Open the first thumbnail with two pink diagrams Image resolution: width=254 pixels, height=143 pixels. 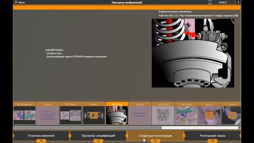[25, 113]
